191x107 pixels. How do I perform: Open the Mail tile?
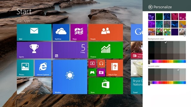[34, 32]
